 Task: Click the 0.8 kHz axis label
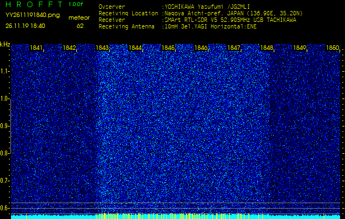point(5,153)
